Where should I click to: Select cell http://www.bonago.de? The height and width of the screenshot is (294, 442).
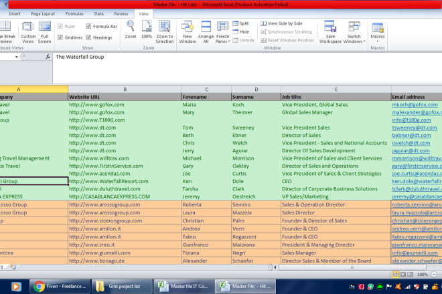coord(125,261)
